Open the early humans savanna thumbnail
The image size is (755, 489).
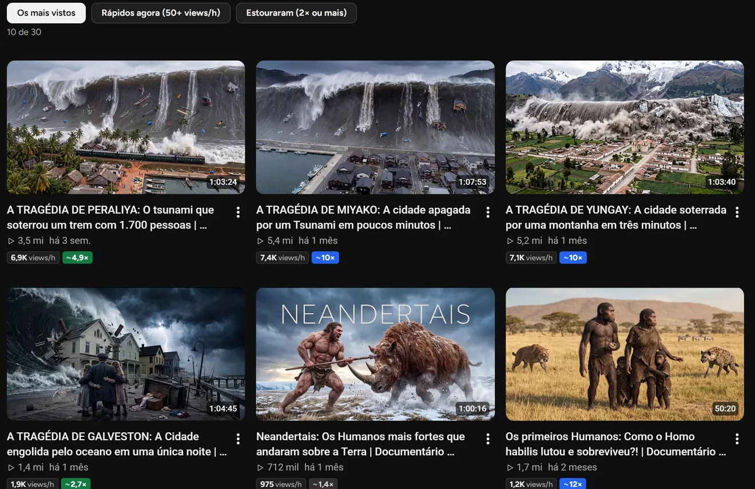(x=625, y=354)
